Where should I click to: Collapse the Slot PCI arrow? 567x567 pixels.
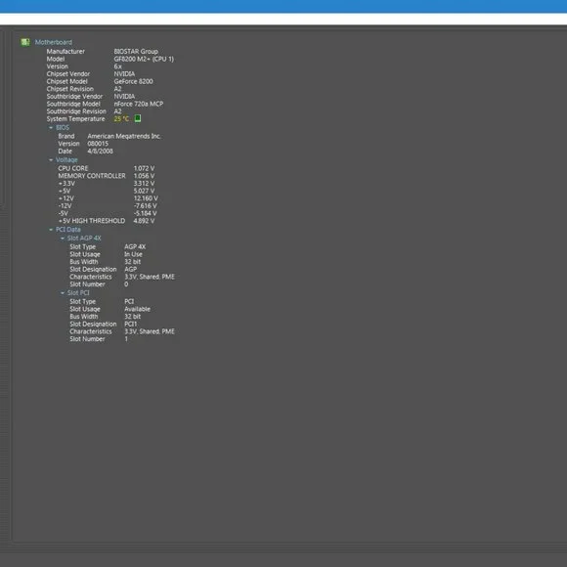63,293
